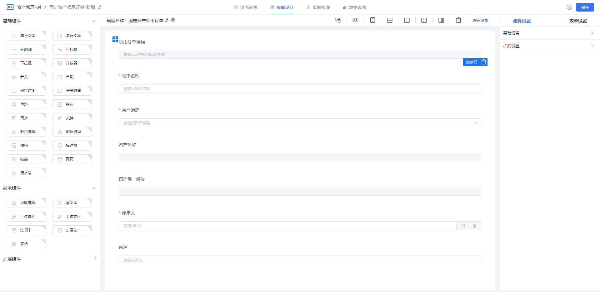Select the 图片 component
The width and height of the screenshot is (600, 292).
tap(27, 118)
